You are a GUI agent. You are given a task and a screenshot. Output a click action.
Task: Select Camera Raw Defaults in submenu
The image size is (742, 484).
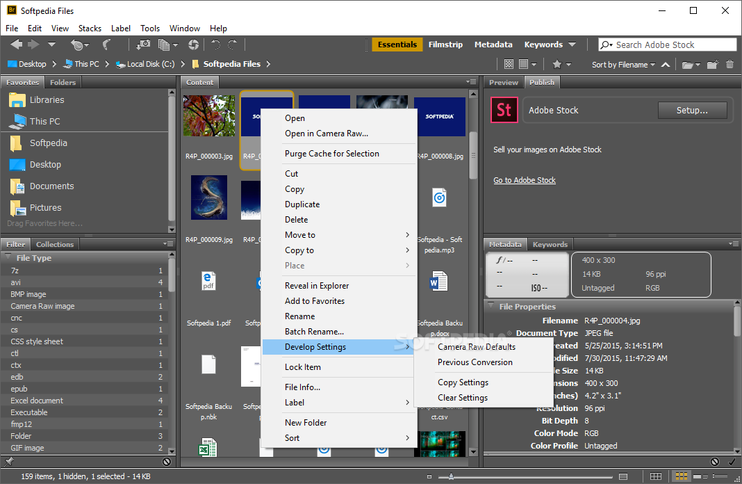477,347
